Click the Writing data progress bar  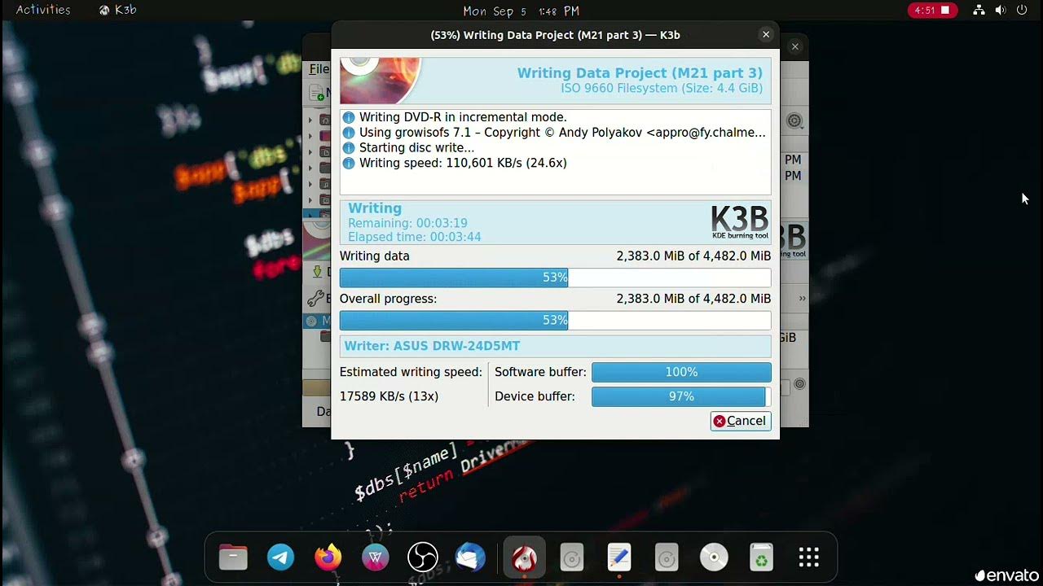555,278
